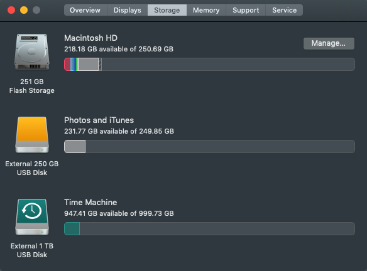Click the gray segment of Macintosh HD bar

(x=89, y=64)
